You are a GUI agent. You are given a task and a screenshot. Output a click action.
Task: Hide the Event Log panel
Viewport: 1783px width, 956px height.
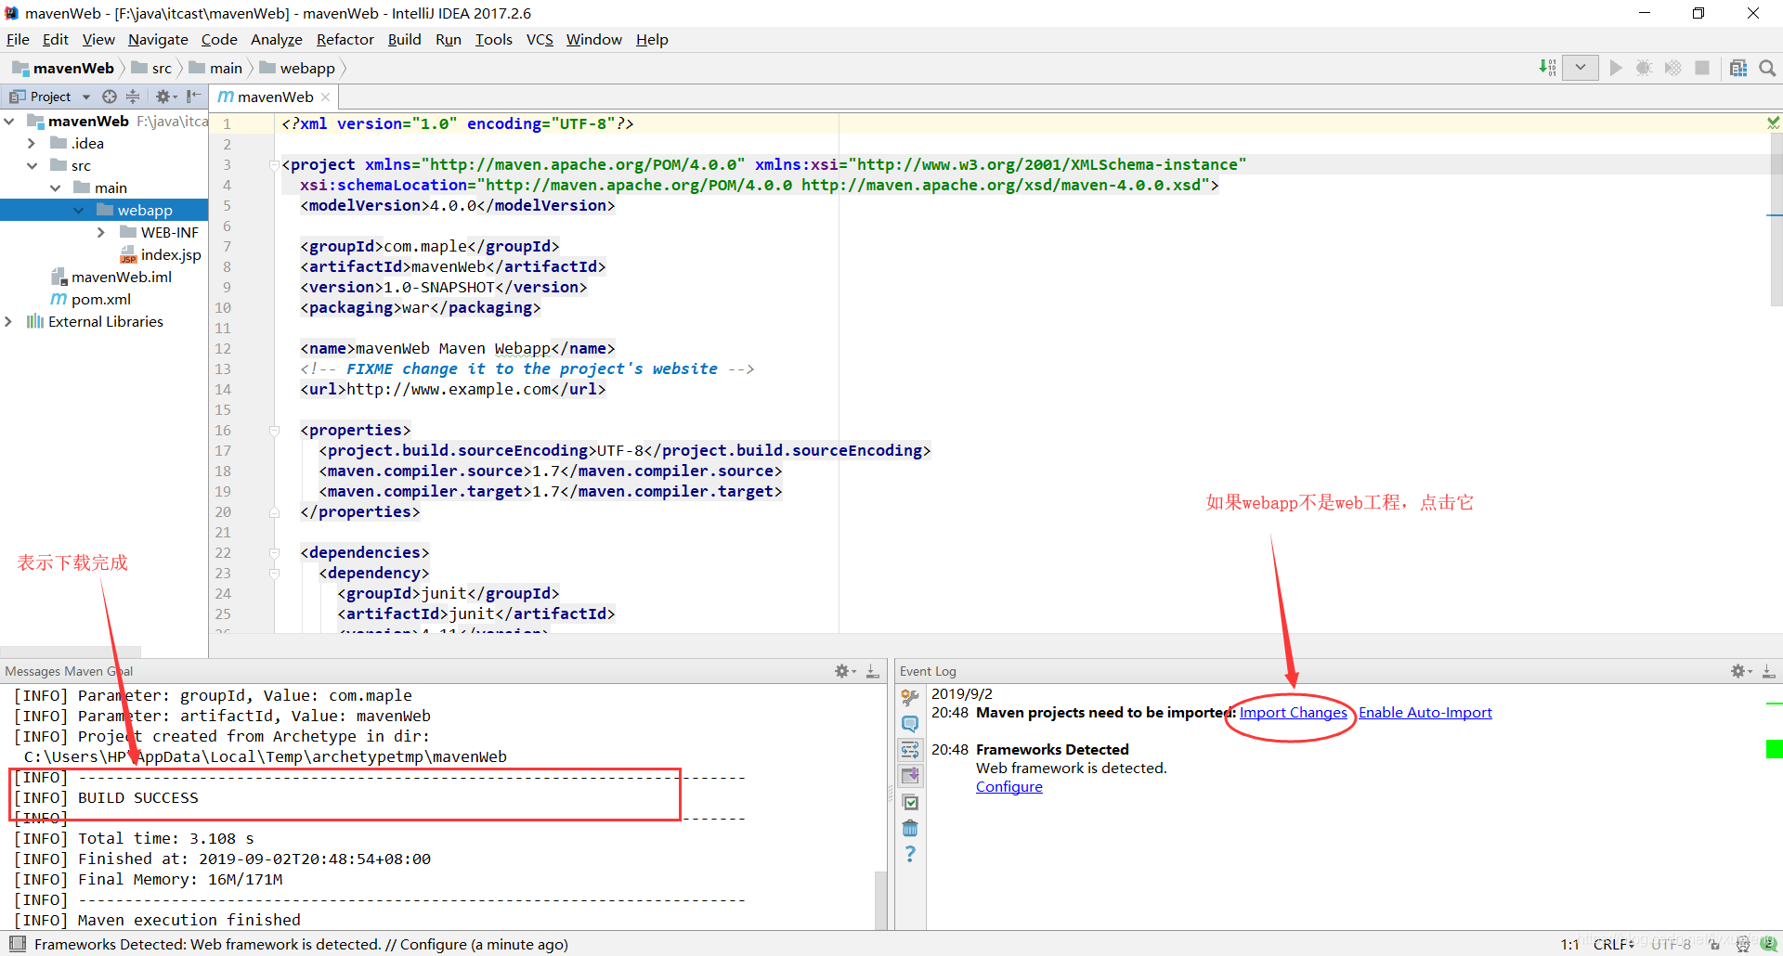[1769, 671]
